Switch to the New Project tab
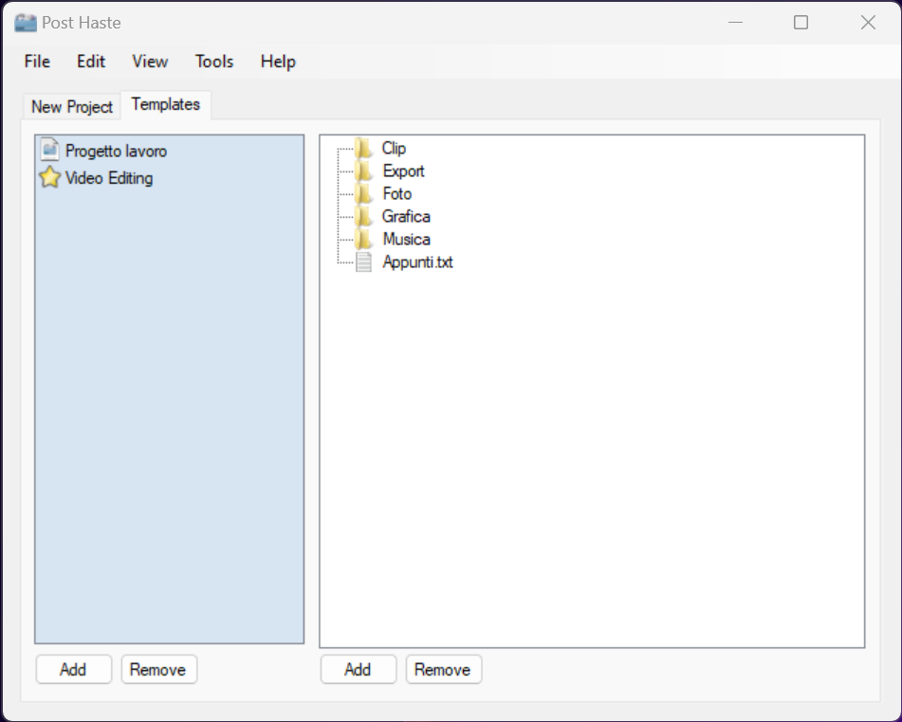This screenshot has height=722, width=902. tap(72, 107)
